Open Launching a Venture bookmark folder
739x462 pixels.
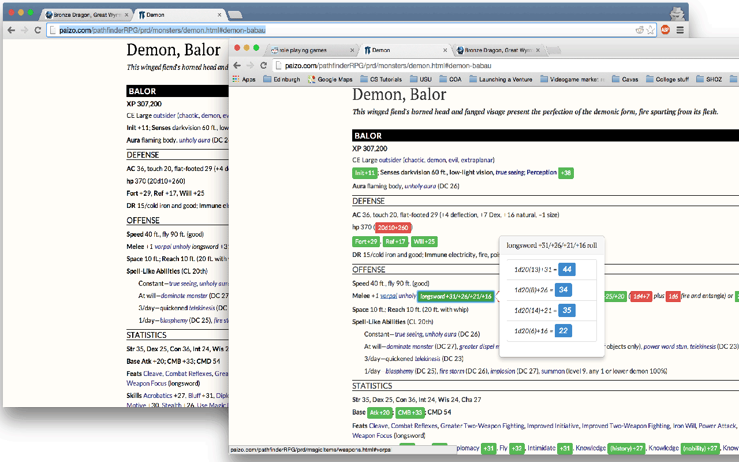coord(501,79)
